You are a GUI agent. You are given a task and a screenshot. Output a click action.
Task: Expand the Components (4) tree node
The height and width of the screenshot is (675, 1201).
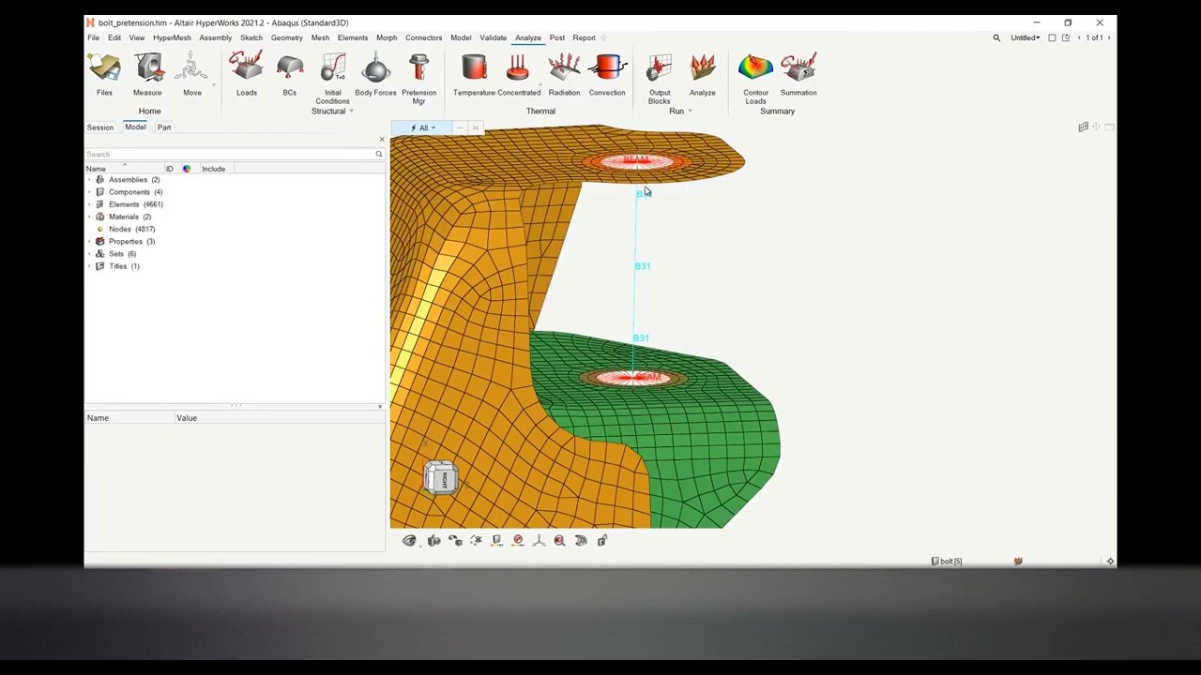click(x=90, y=192)
